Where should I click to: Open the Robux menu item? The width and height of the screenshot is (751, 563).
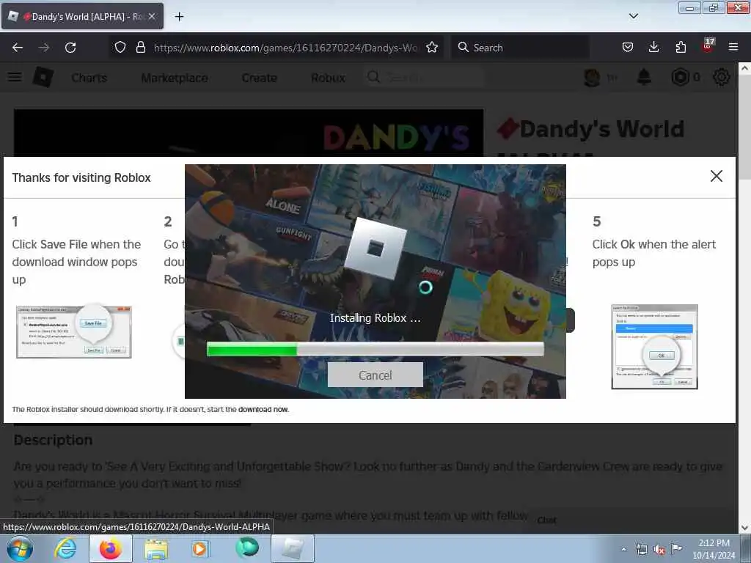point(328,78)
